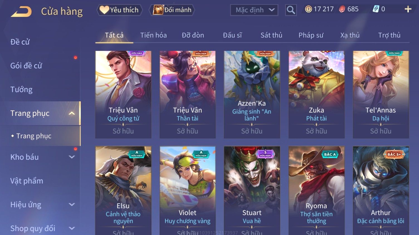Open Đổi mảnh shard exchange button
Screen dimensions: 419x235
[172, 10]
